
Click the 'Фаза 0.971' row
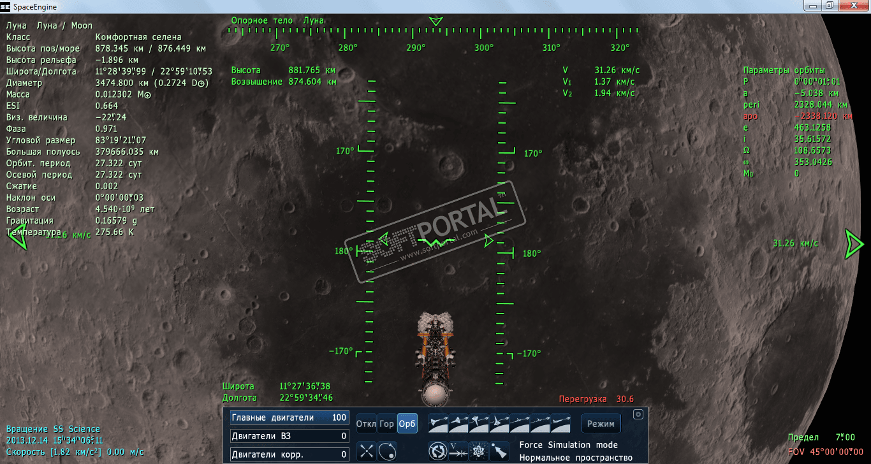(x=62, y=129)
